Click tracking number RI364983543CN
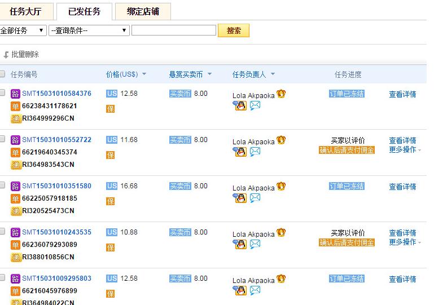 [x=48, y=165]
